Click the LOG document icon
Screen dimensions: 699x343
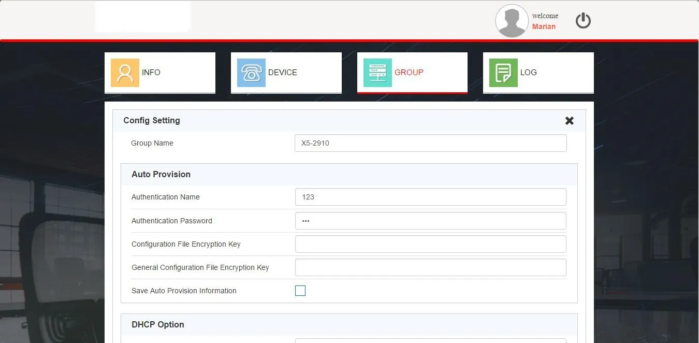pyautogui.click(x=503, y=73)
